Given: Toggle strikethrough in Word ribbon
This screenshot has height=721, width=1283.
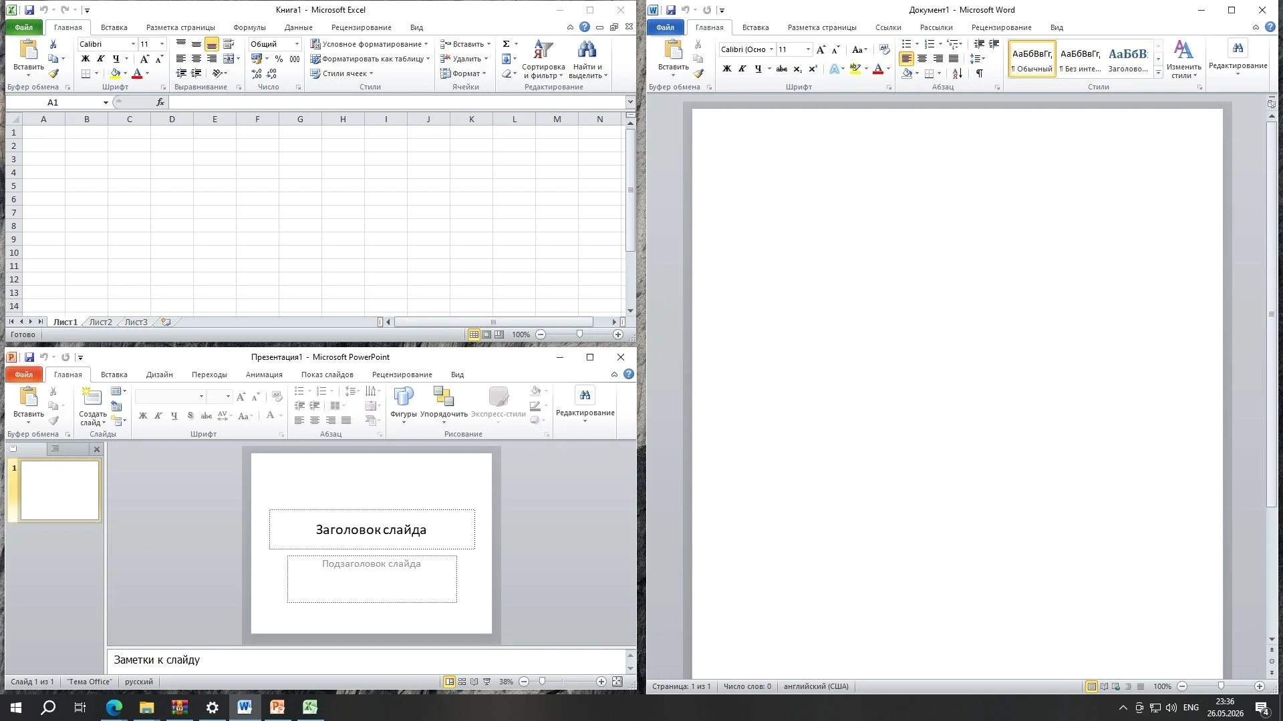Looking at the screenshot, I should 781,69.
